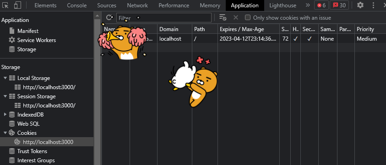386x165 pixels.
Task: Sort by Expires / Max-Age column header
Action: (249, 29)
